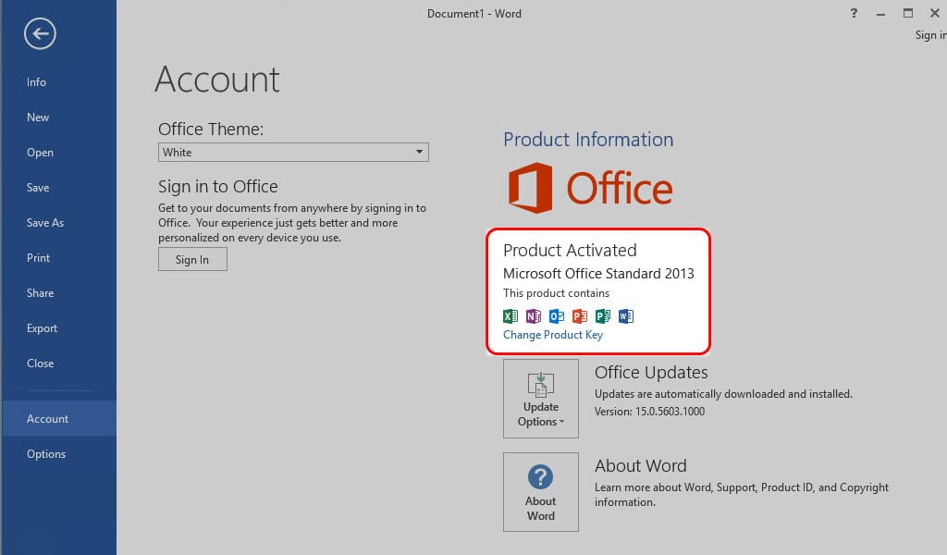
Task: Click the About Word heading text
Action: [640, 465]
